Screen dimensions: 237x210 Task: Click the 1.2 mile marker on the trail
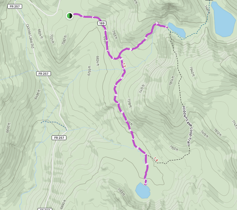(124, 65)
